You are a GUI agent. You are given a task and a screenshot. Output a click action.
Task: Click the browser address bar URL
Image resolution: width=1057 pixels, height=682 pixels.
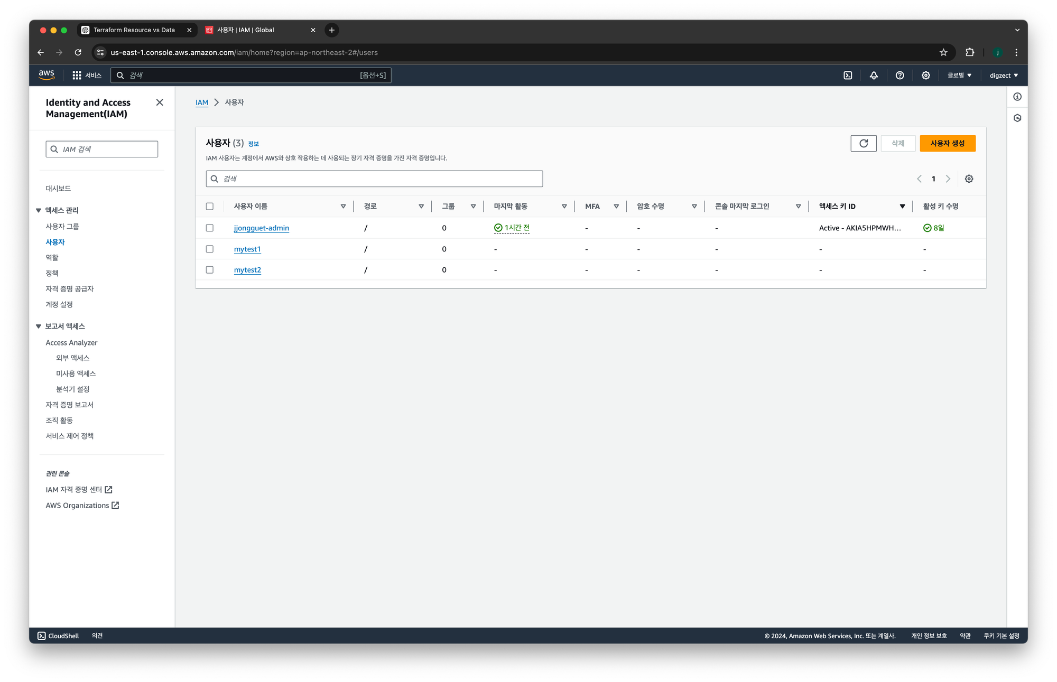244,52
